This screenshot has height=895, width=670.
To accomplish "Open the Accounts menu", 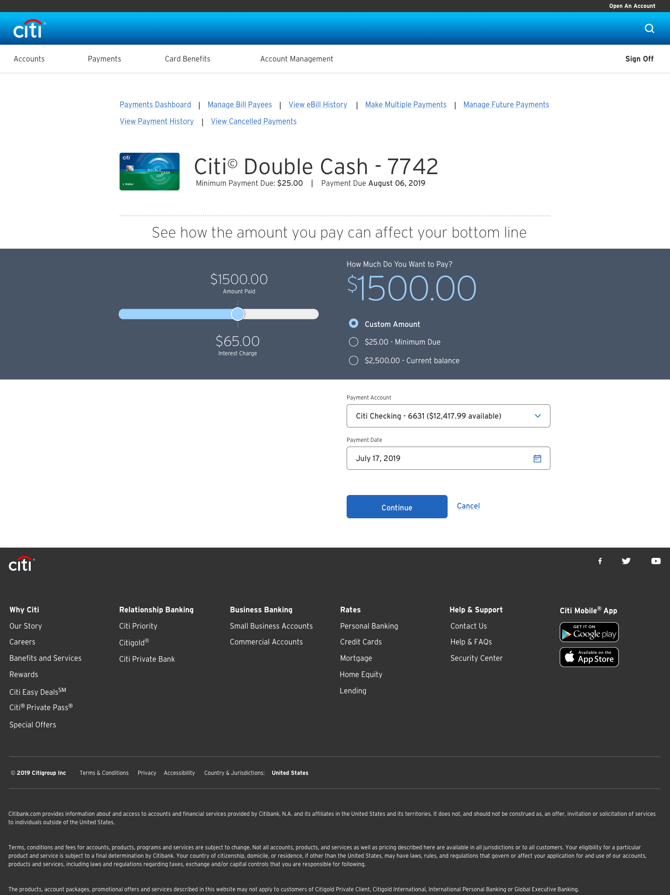I will click(x=29, y=59).
